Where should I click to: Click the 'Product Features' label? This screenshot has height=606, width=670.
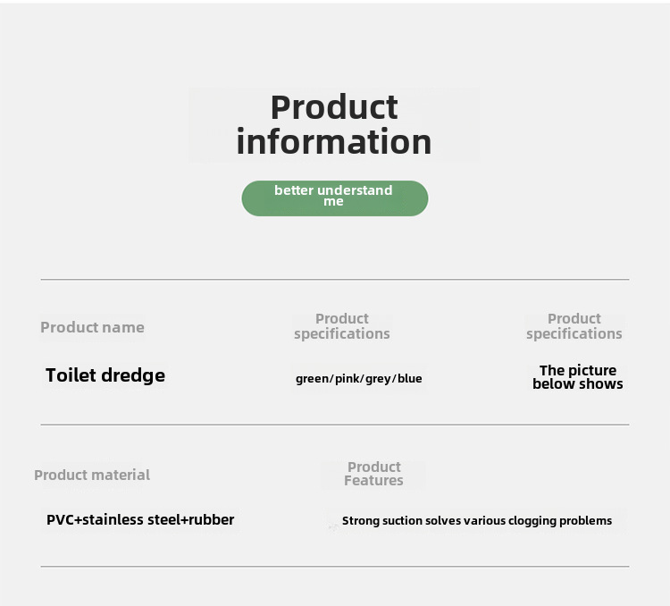tap(373, 474)
